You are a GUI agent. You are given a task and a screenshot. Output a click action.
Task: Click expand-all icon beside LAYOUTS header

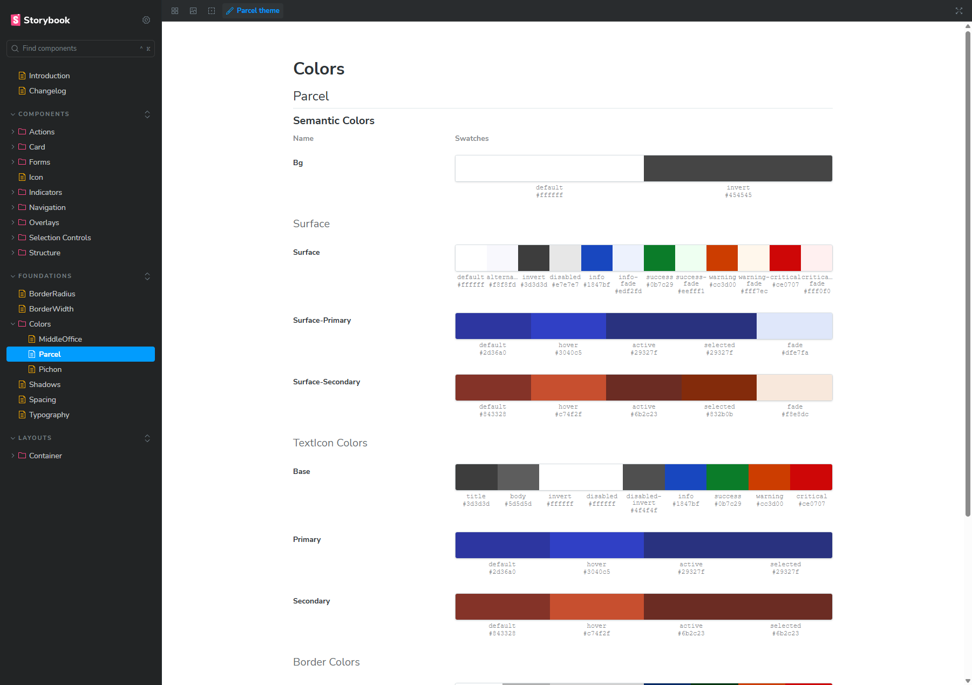[147, 438]
